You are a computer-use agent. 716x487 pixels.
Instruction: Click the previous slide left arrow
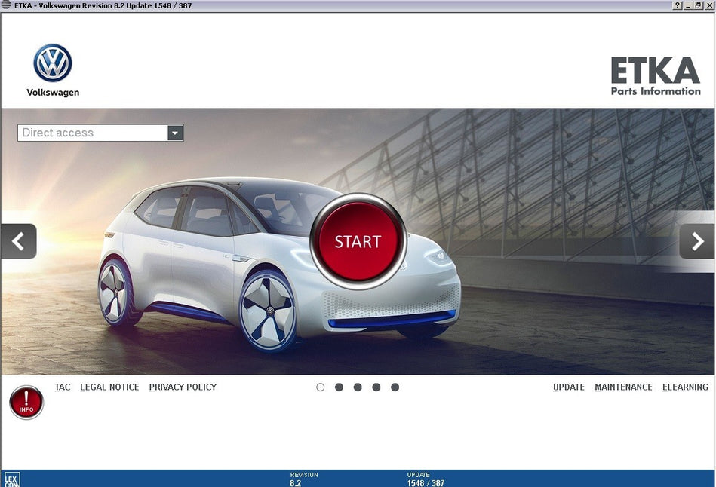click(x=19, y=241)
